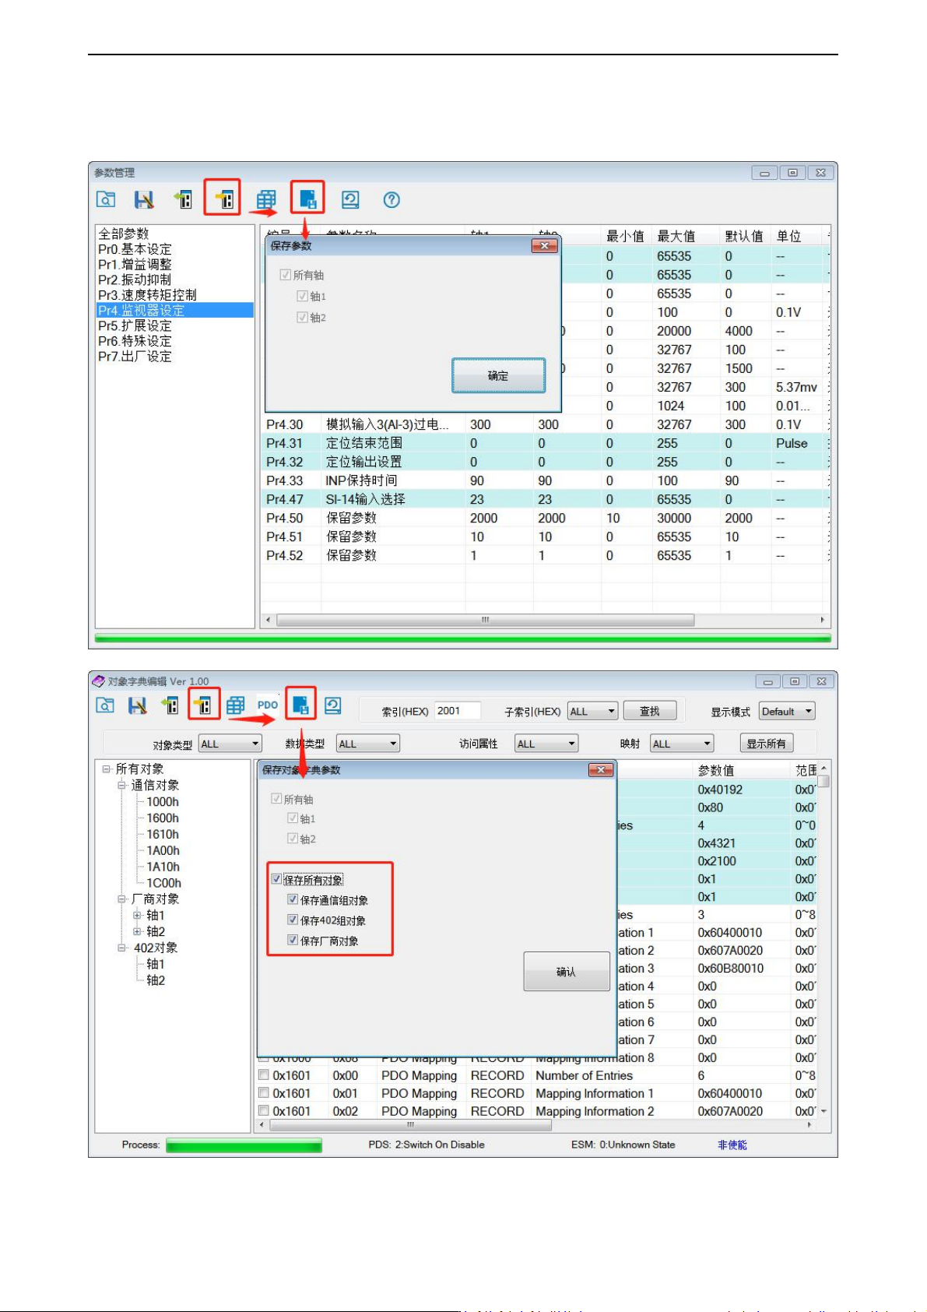Image resolution: width=927 pixels, height=1312 pixels.
Task: Select 1000h in object tree
Action: (163, 801)
